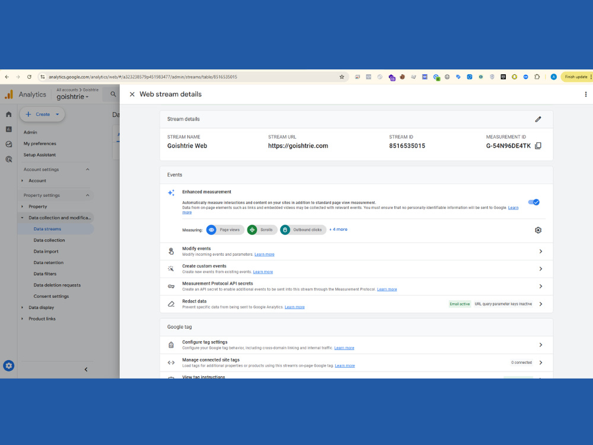
Task: Collapse the Account settings section
Action: click(87, 170)
